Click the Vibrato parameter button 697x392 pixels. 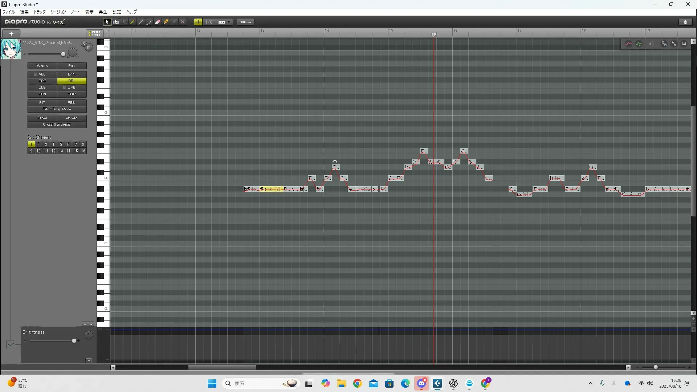(72, 118)
